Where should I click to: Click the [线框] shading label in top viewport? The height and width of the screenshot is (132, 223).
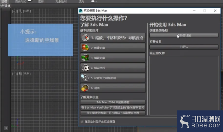tap(27, 11)
